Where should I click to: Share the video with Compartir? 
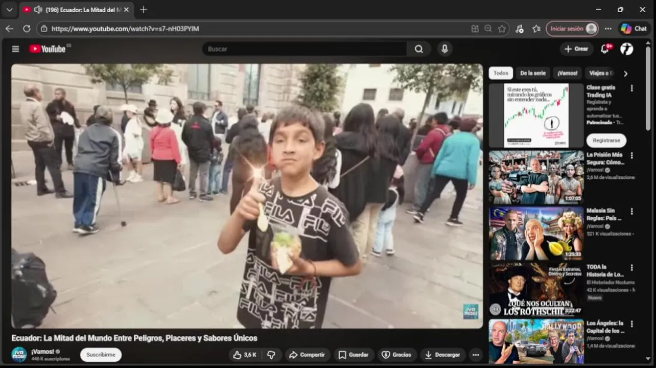tap(307, 355)
